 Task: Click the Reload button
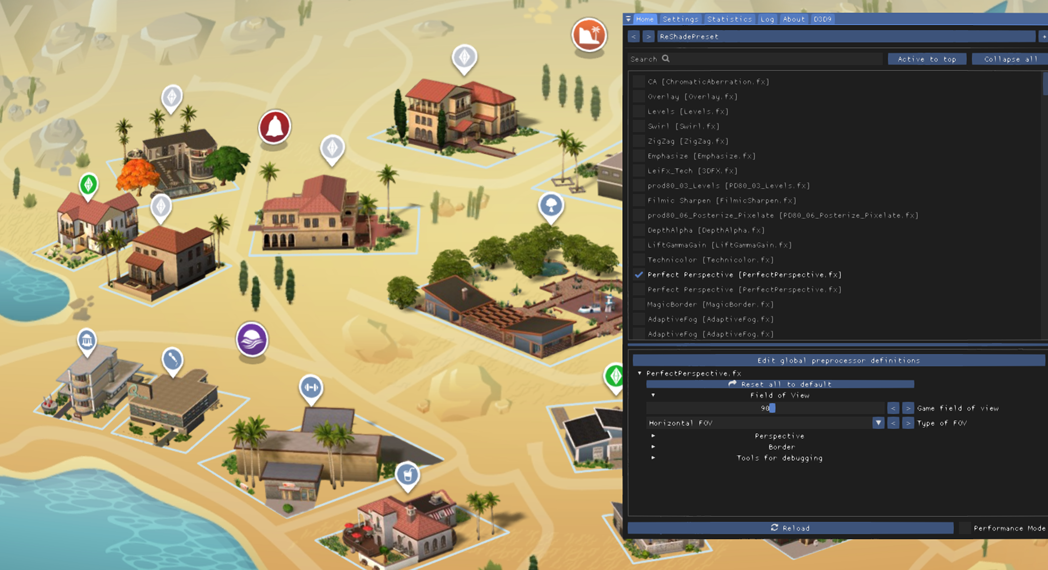pyautogui.click(x=790, y=528)
